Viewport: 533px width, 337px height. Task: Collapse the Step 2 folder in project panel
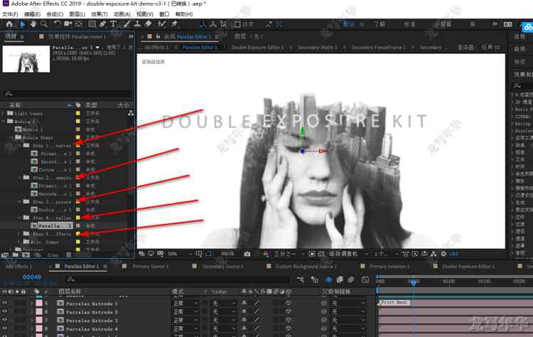pyautogui.click(x=19, y=178)
